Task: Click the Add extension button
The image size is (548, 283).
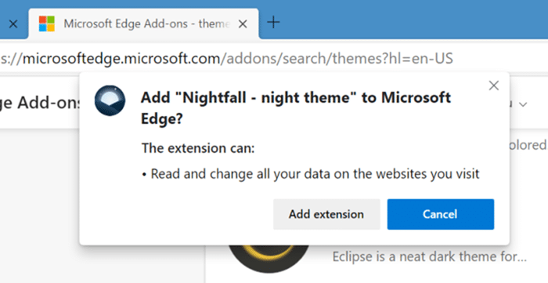Action: tap(326, 214)
